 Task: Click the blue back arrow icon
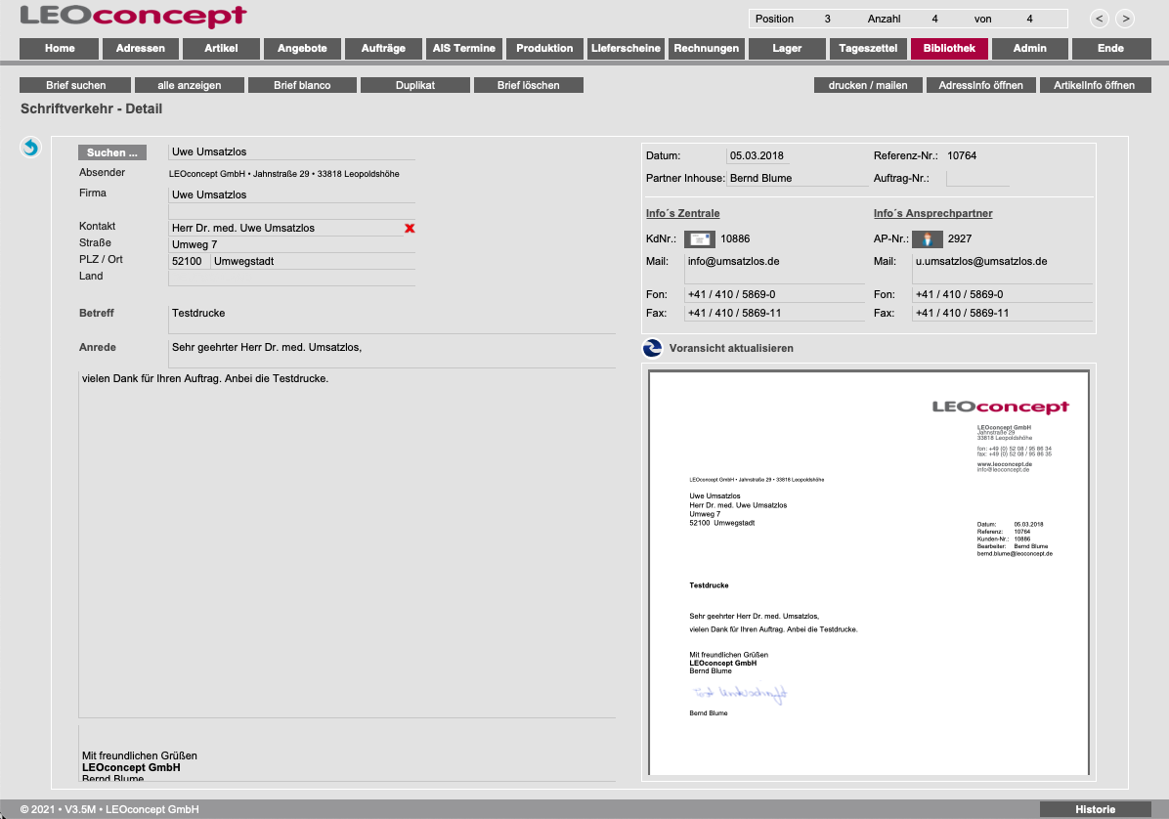[30, 148]
